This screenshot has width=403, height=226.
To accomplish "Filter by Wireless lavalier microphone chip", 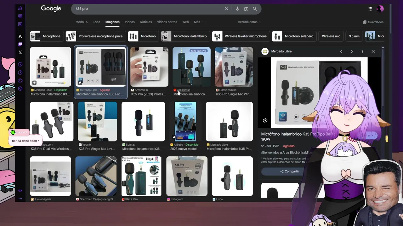I will (x=241, y=36).
